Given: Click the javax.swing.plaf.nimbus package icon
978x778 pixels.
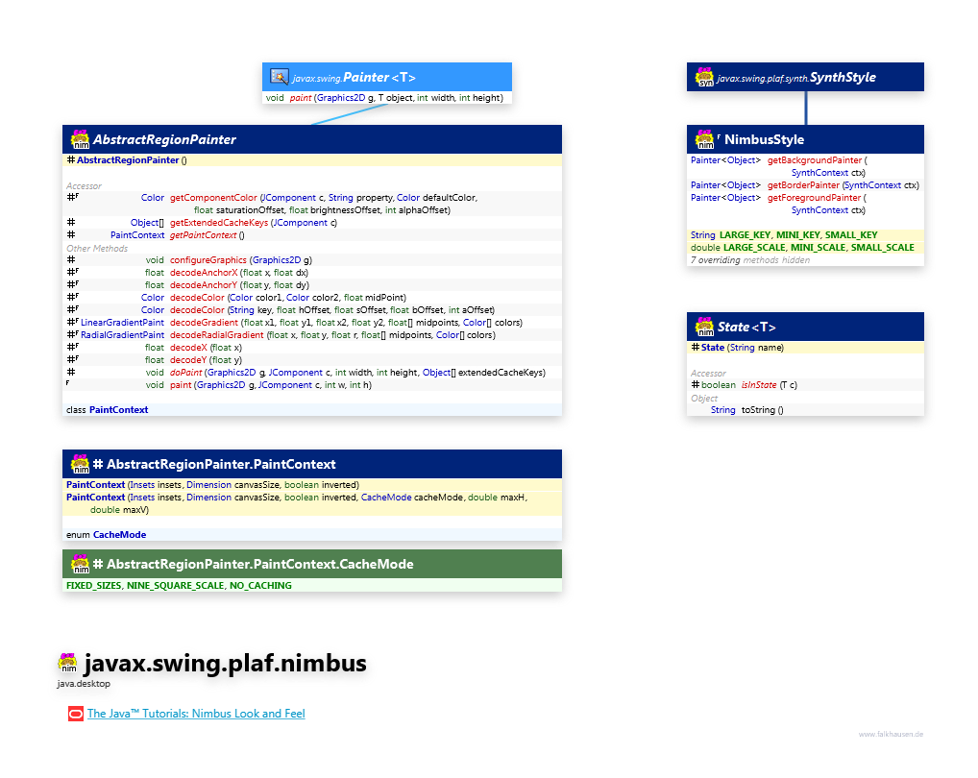Looking at the screenshot, I should coord(68,663).
